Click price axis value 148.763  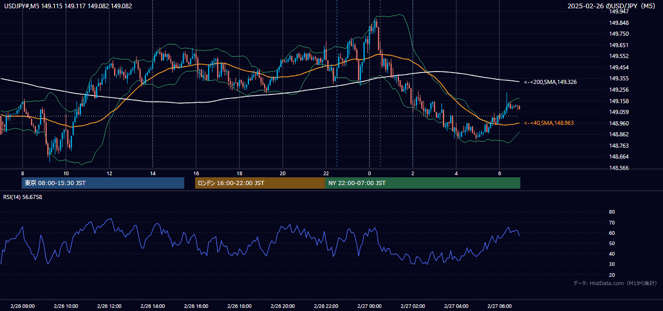[x=619, y=146]
